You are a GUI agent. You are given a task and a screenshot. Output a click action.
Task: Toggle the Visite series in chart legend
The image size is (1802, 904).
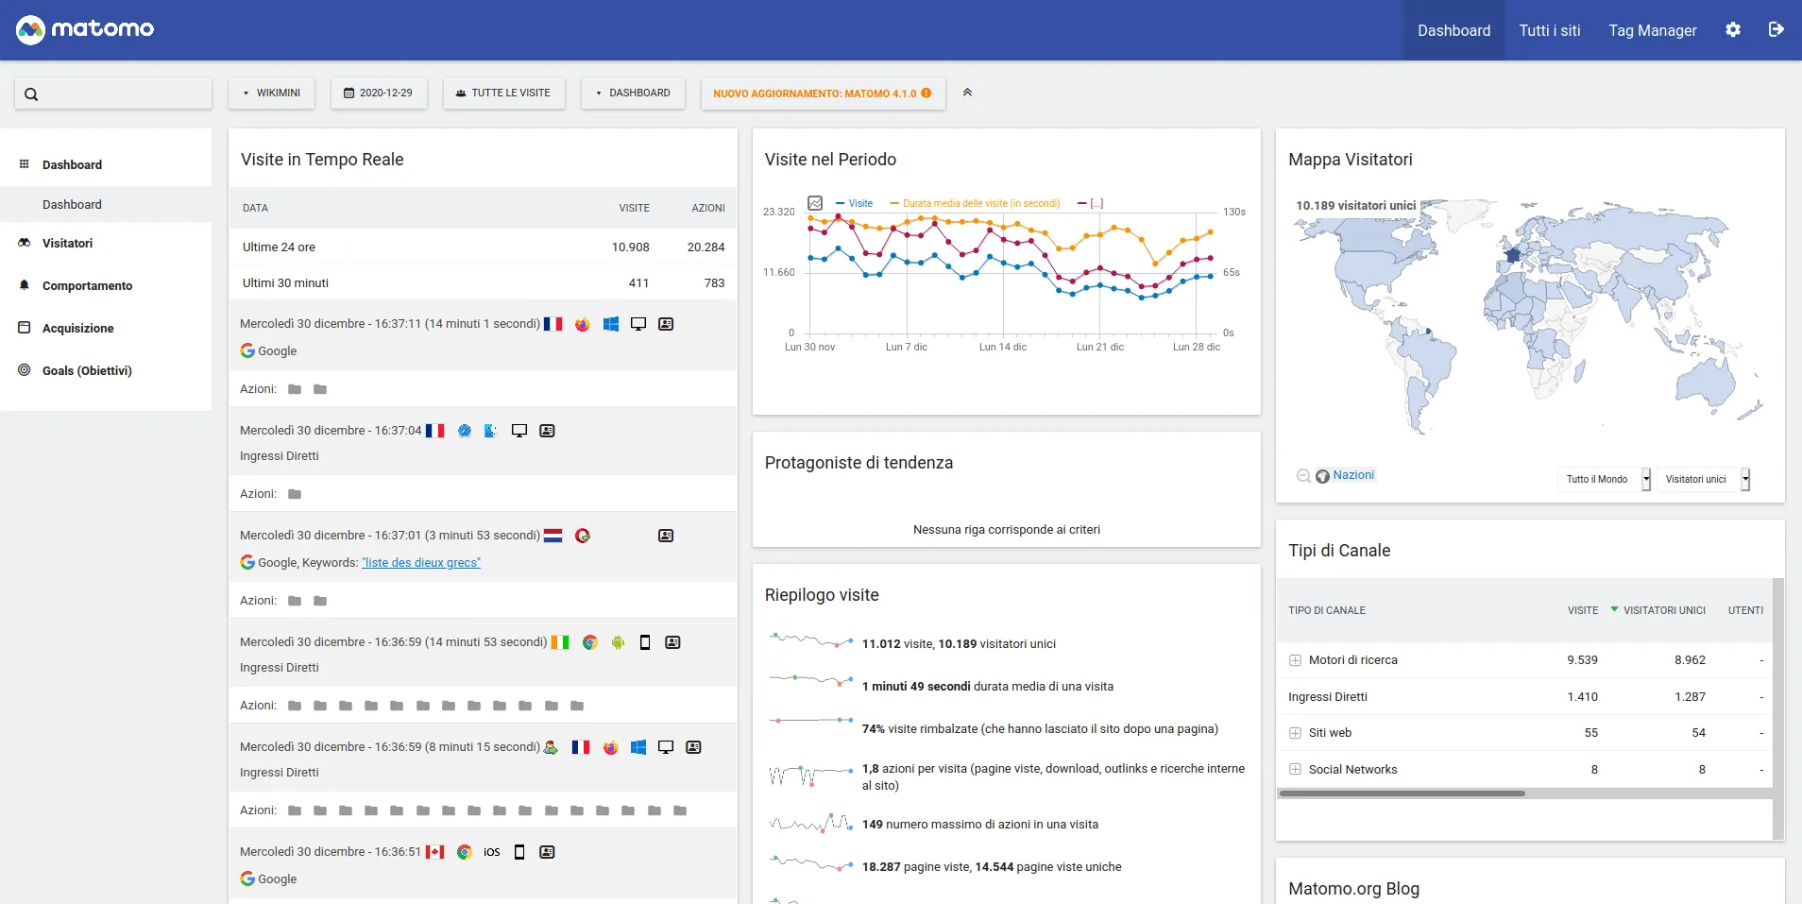[855, 203]
